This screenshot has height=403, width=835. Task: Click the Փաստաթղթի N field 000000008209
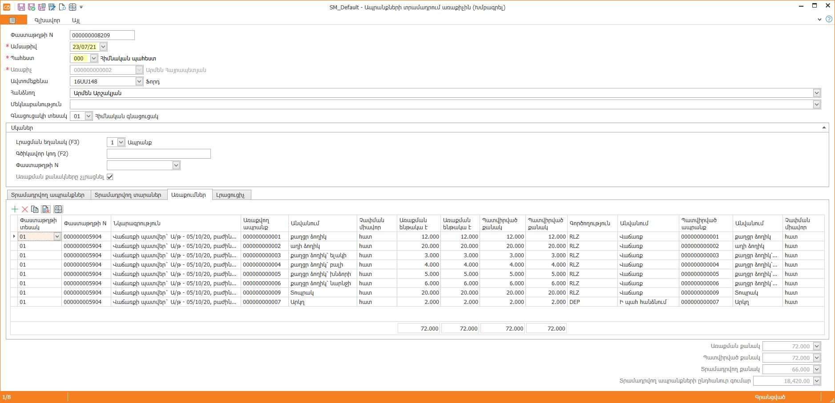102,35
